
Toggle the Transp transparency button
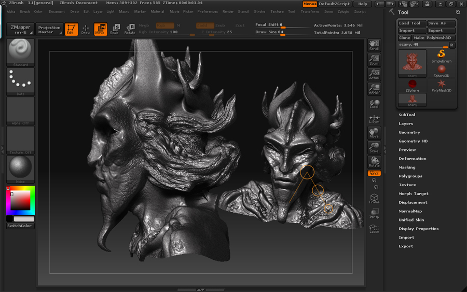[374, 213]
